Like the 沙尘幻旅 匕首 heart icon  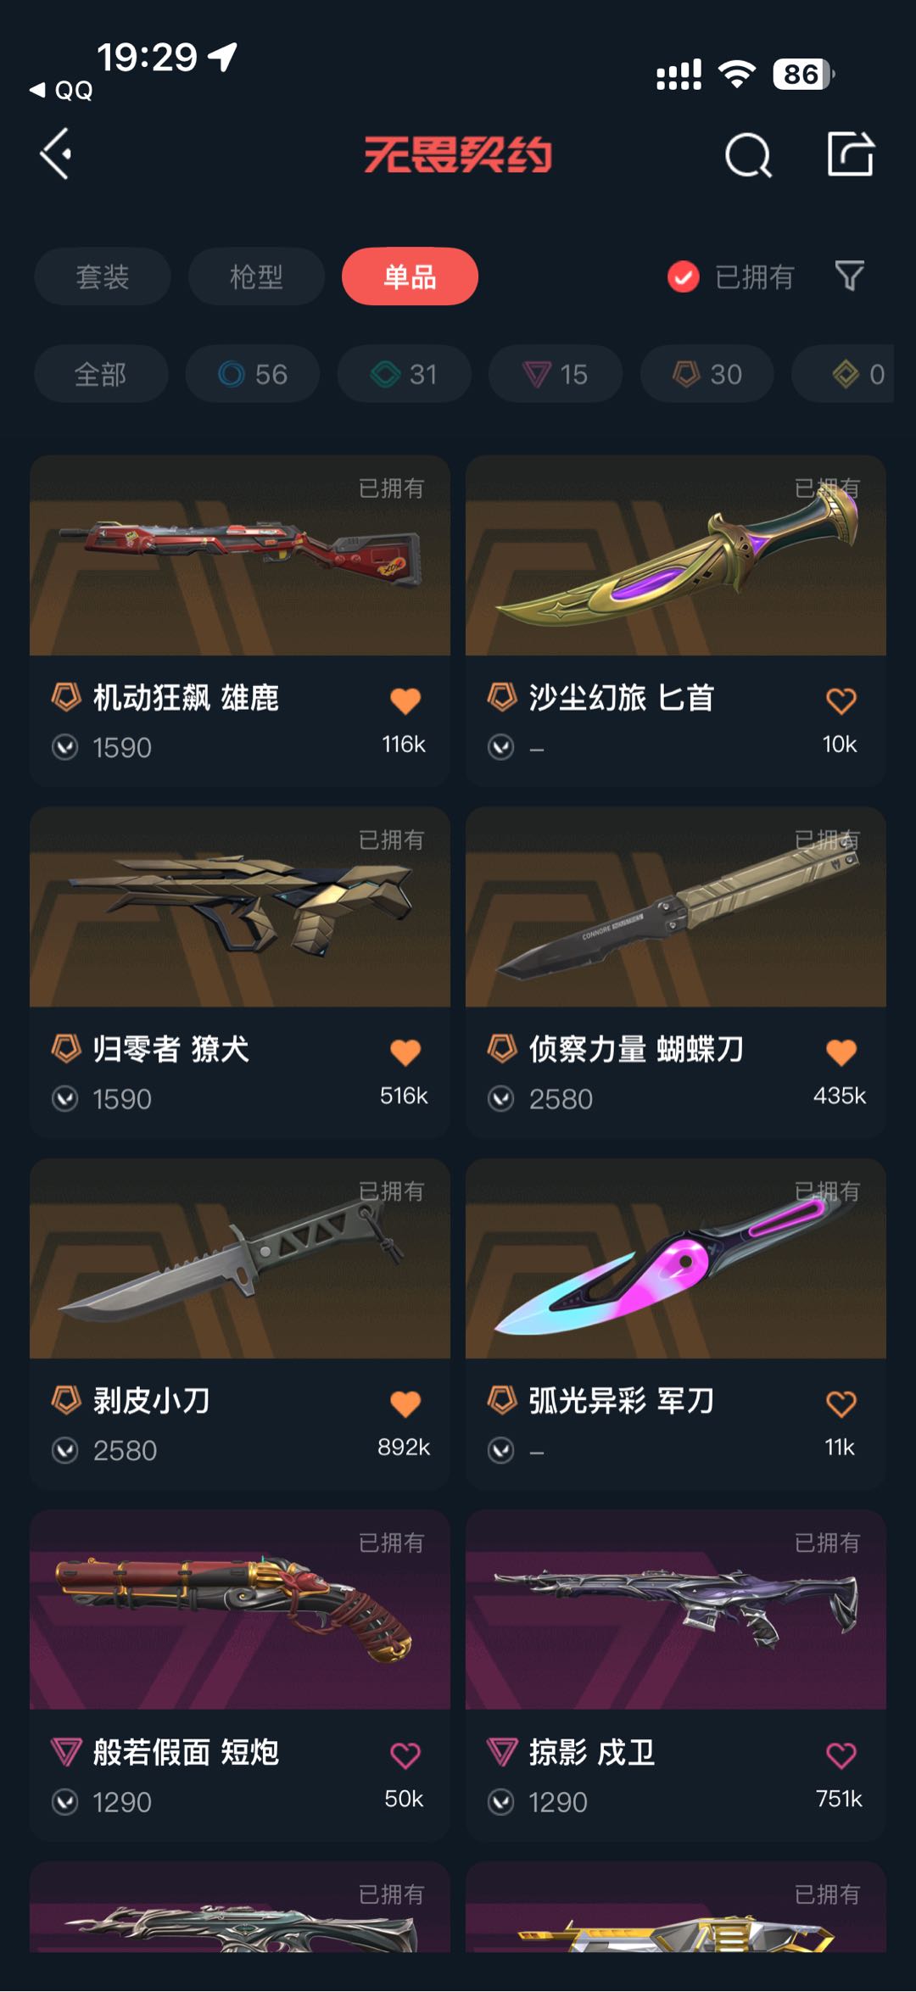pyautogui.click(x=841, y=700)
